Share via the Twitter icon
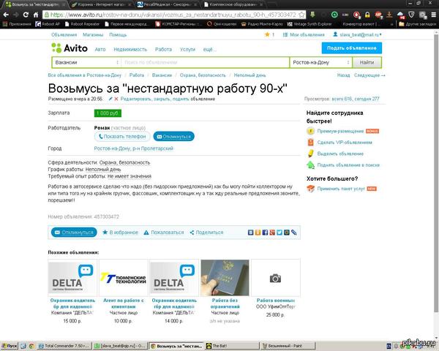 (x=279, y=233)
